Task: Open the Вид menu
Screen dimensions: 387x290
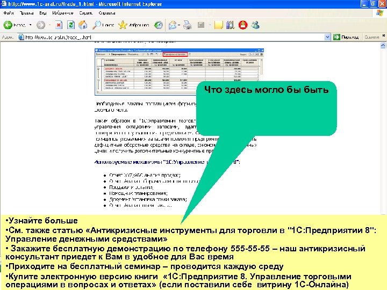Action: (42, 13)
